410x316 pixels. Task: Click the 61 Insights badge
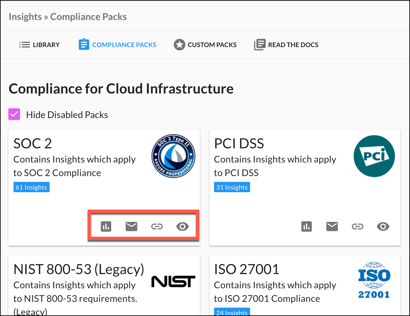(x=32, y=187)
